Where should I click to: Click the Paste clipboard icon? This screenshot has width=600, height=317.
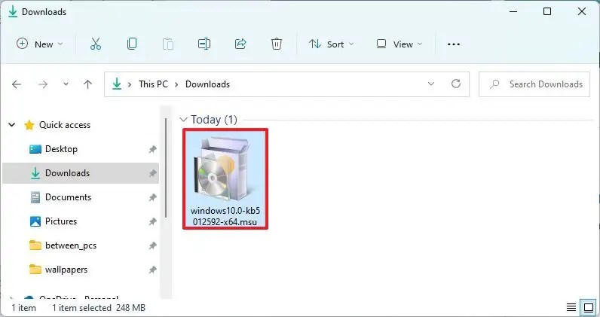point(168,44)
